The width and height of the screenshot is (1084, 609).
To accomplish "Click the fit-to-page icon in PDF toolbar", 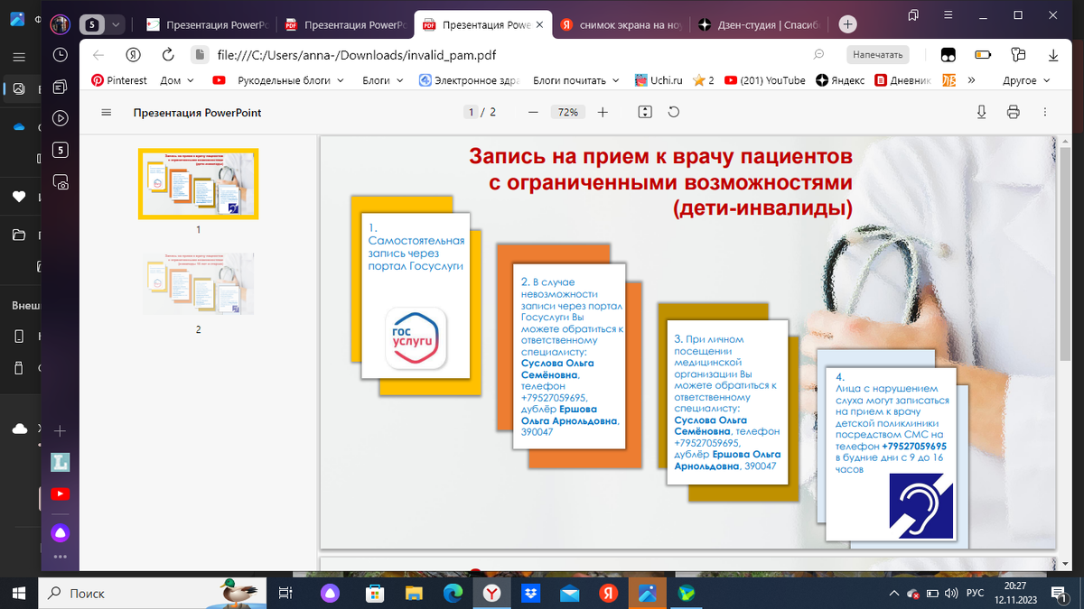I will [644, 113].
